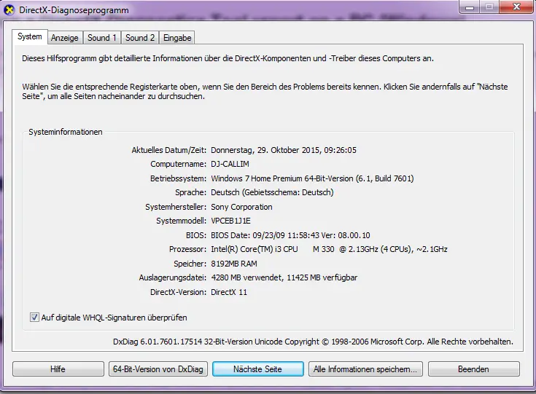Click 'Alle Informationen speichern...'
Screen dimensions: 536x394
click(365, 369)
